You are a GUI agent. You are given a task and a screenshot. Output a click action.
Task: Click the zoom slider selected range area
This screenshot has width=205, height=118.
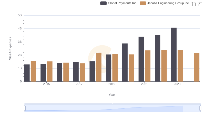tap(112, 108)
